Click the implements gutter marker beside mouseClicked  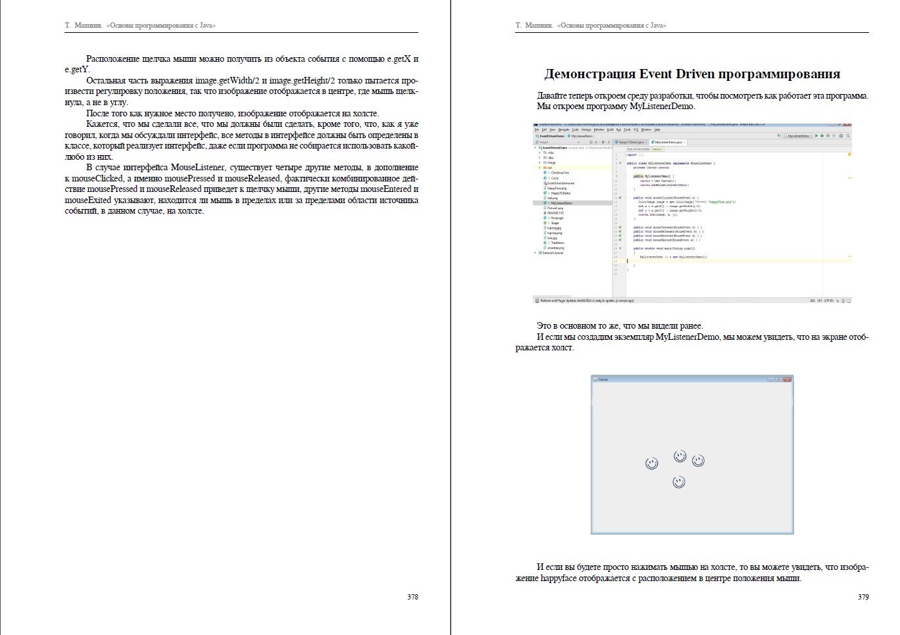pyautogui.click(x=620, y=197)
